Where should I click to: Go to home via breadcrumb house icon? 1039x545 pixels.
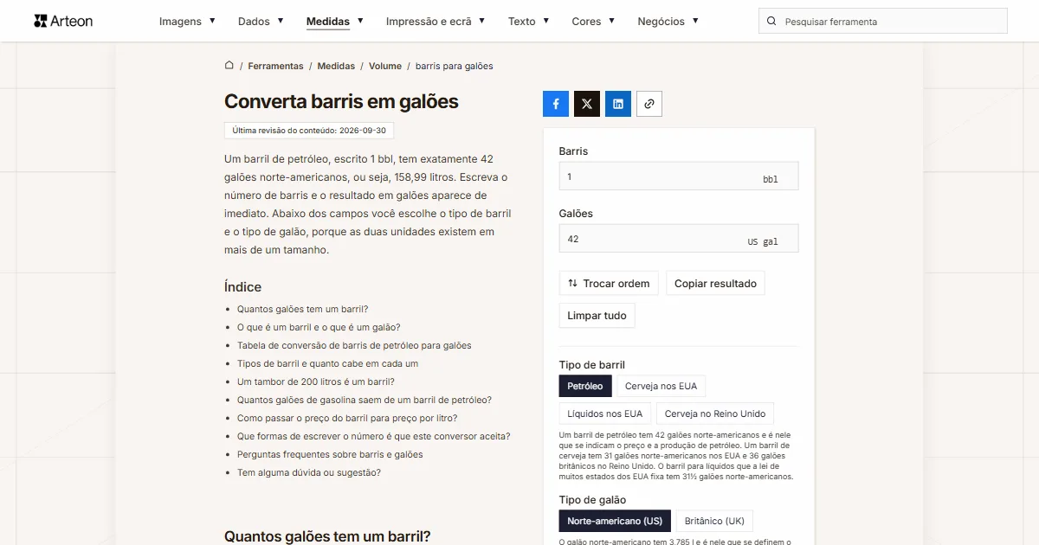[x=229, y=65]
